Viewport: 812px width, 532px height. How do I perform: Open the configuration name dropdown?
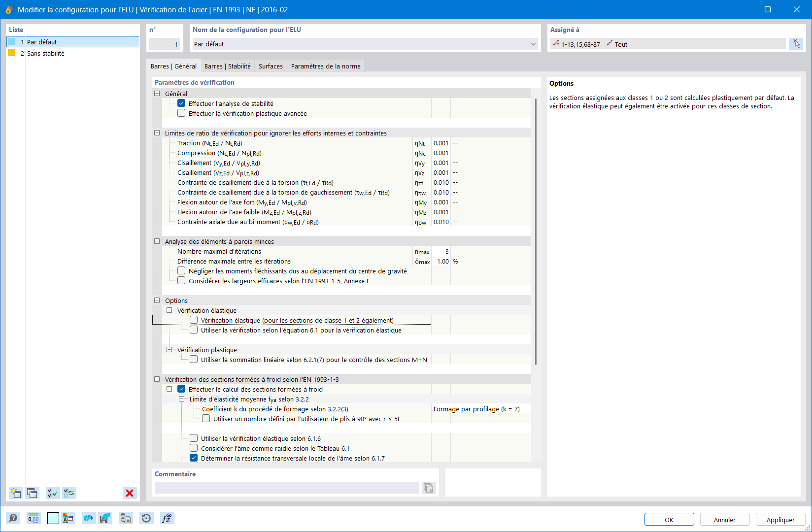click(533, 44)
